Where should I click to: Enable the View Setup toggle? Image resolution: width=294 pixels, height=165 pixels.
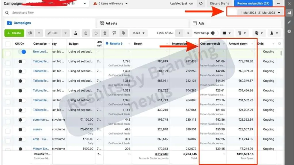coord(214,33)
